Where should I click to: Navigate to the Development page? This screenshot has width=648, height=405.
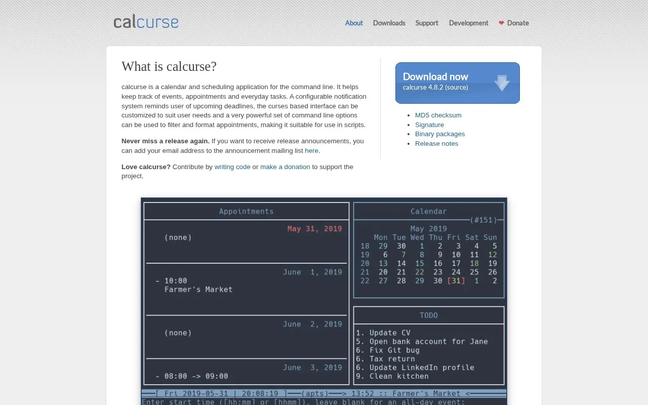tap(468, 23)
